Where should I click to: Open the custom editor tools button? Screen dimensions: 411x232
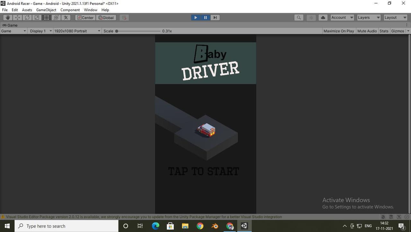pos(66,18)
